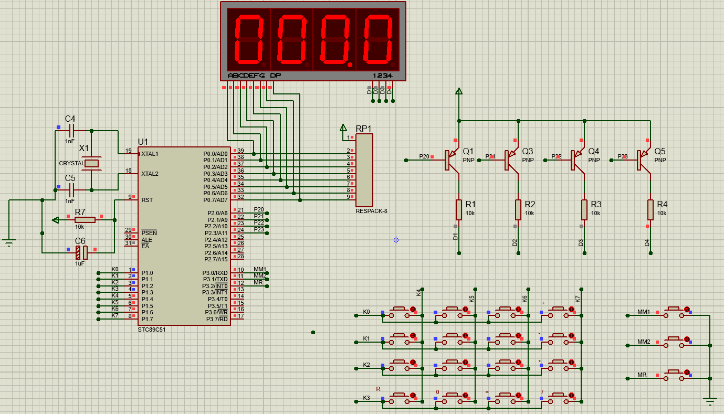Click the P1.7 pin label

click(147, 319)
